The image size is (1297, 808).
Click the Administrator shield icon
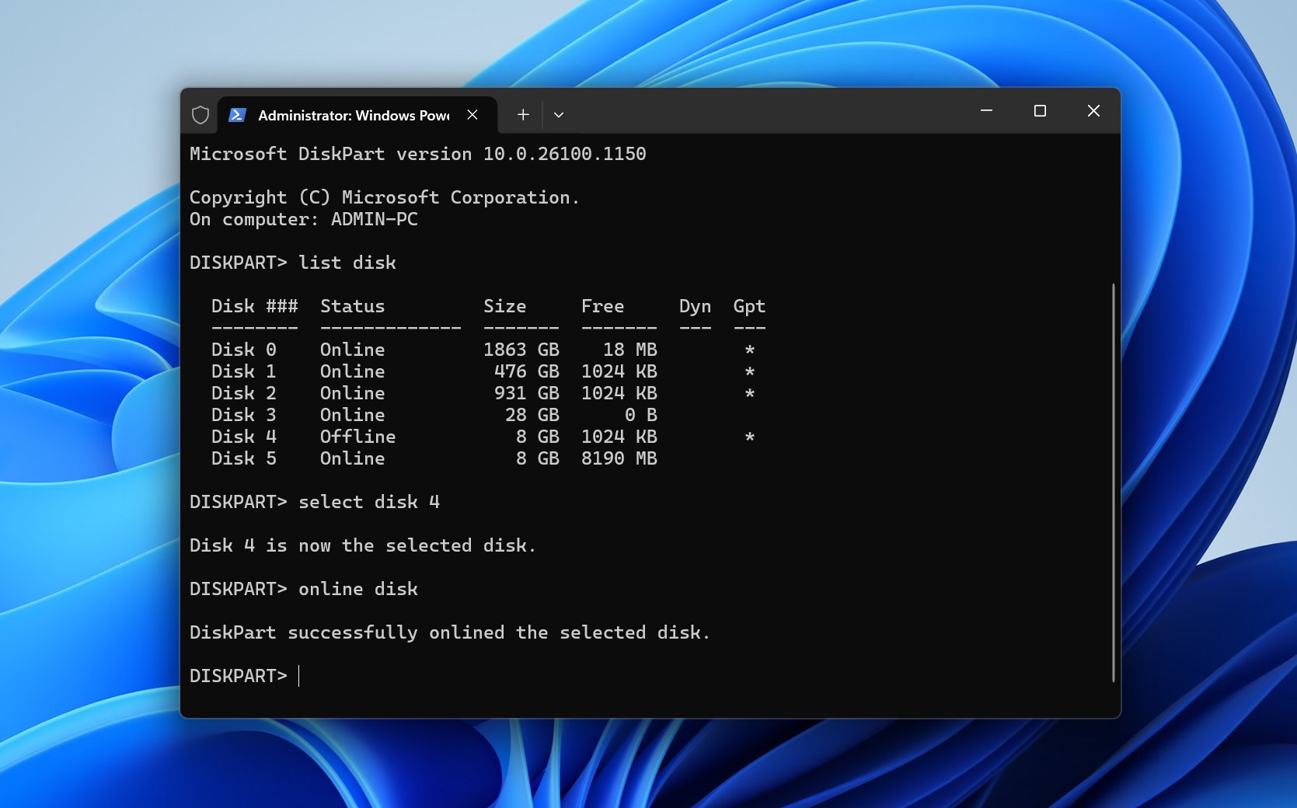click(200, 114)
